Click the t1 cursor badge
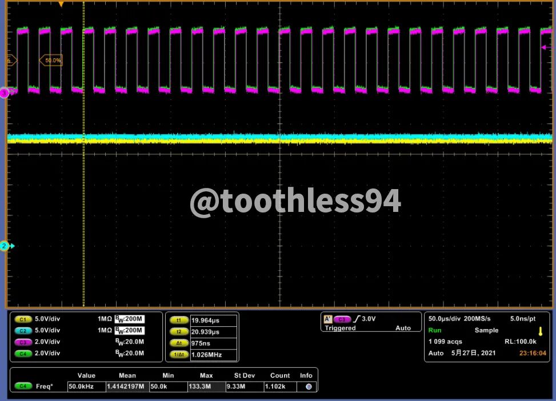Viewport: 556px width, 401px height. pyautogui.click(x=179, y=320)
